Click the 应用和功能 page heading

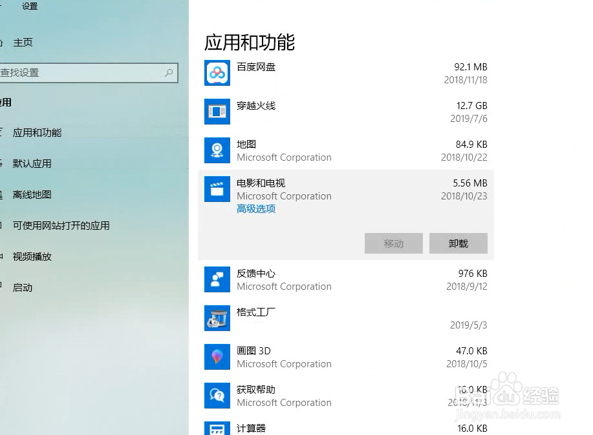250,43
